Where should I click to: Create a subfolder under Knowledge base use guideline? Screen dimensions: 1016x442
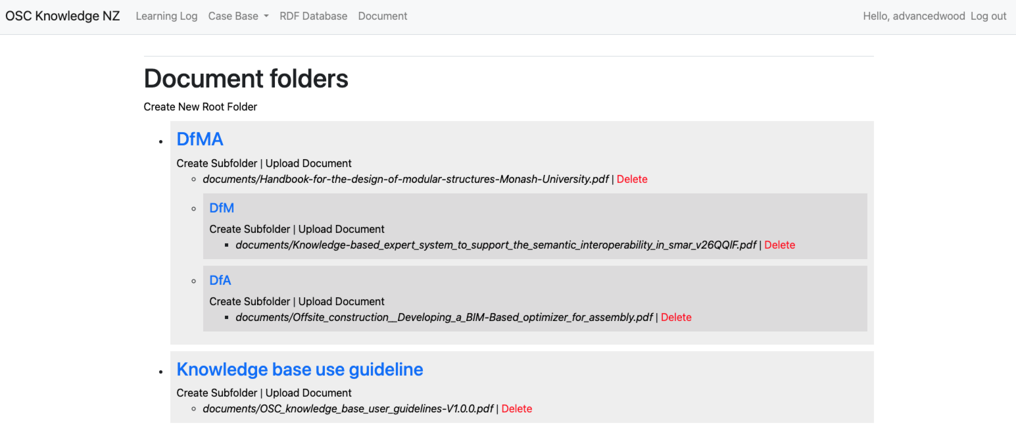click(x=217, y=393)
